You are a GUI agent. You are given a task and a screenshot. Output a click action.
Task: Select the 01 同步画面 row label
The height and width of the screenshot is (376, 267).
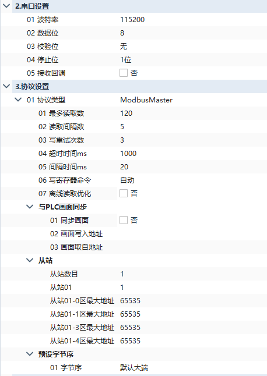[69, 220]
